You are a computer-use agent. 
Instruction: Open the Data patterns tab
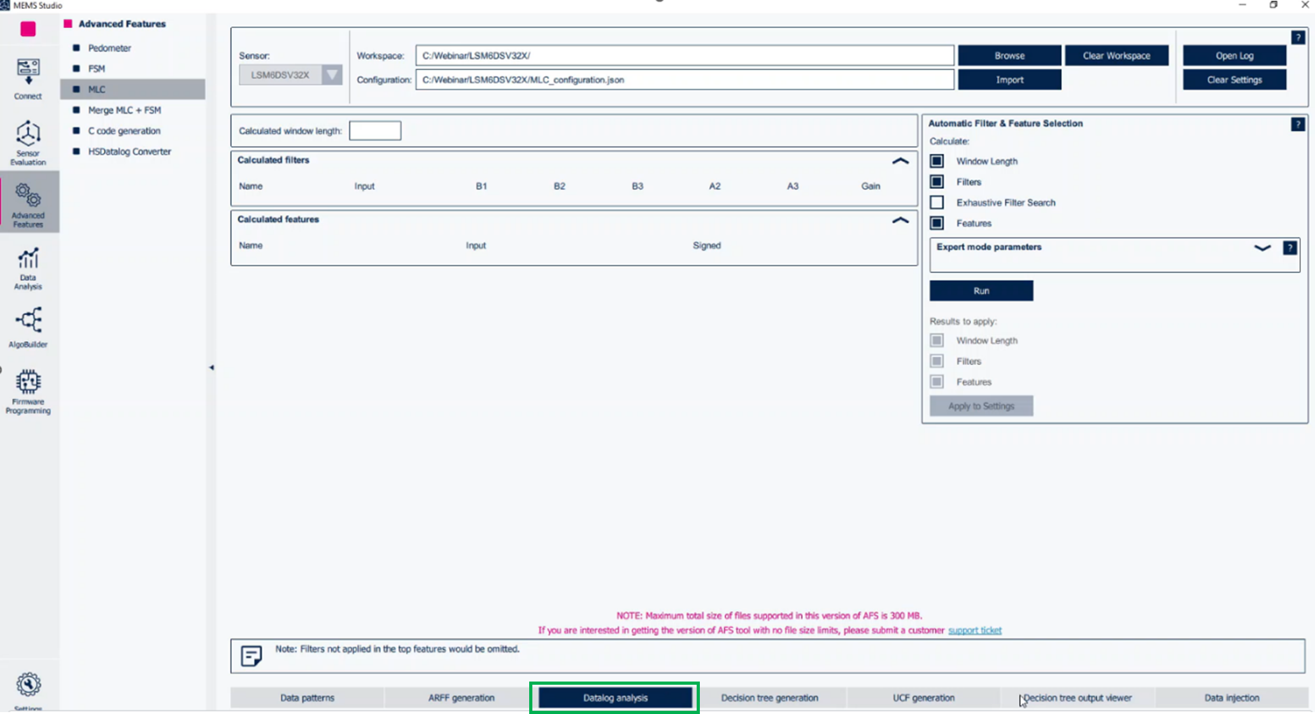(x=307, y=697)
